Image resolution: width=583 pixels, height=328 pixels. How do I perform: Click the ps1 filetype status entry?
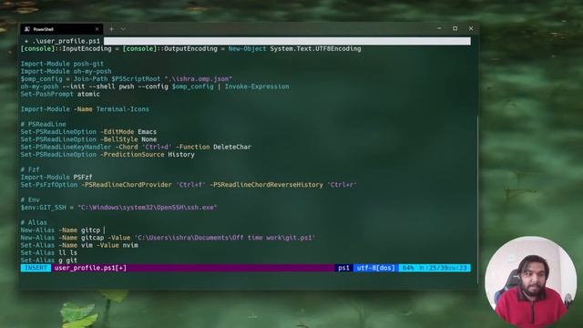tap(344, 268)
